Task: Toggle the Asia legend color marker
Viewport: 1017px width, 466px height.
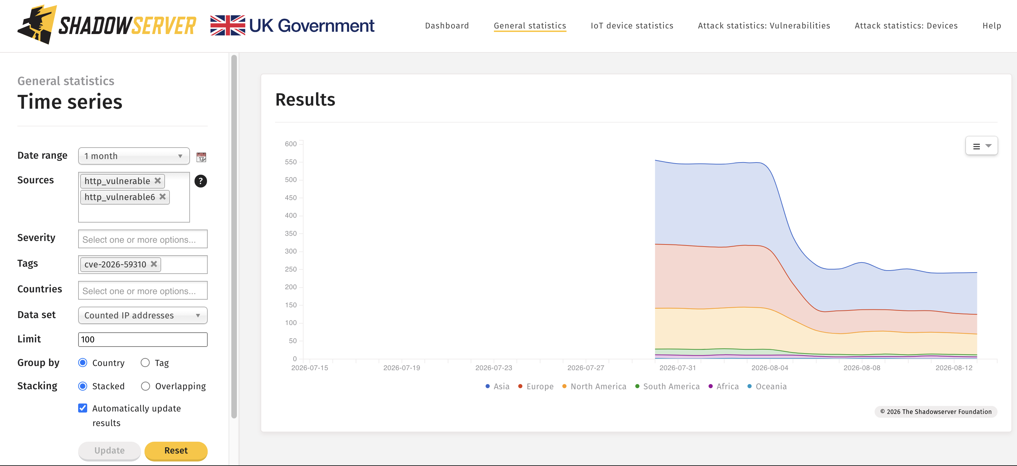Action: [x=488, y=386]
